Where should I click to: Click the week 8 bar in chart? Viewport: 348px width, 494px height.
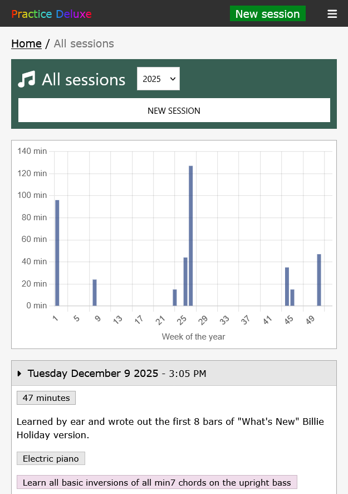(x=95, y=292)
